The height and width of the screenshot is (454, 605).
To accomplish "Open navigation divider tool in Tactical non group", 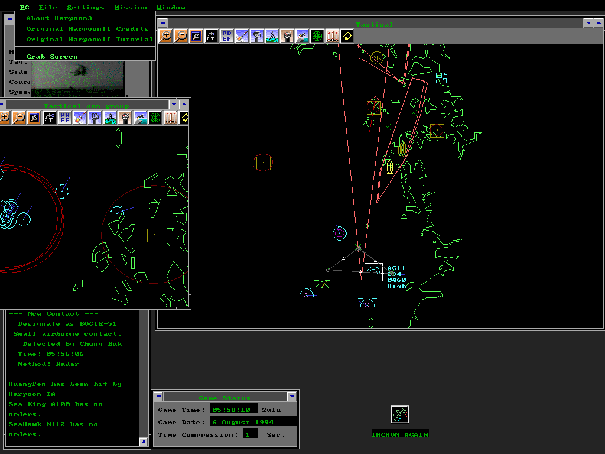I will [110, 118].
